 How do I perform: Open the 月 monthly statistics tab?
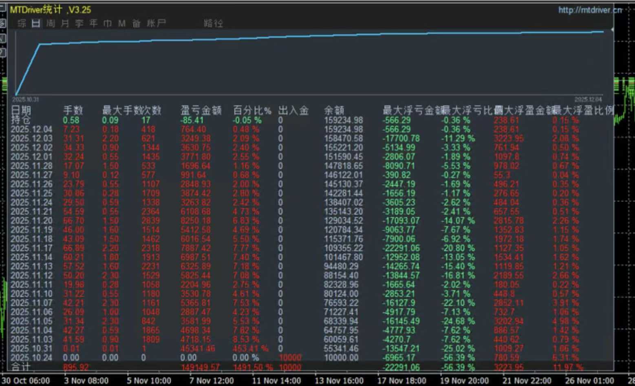65,23
